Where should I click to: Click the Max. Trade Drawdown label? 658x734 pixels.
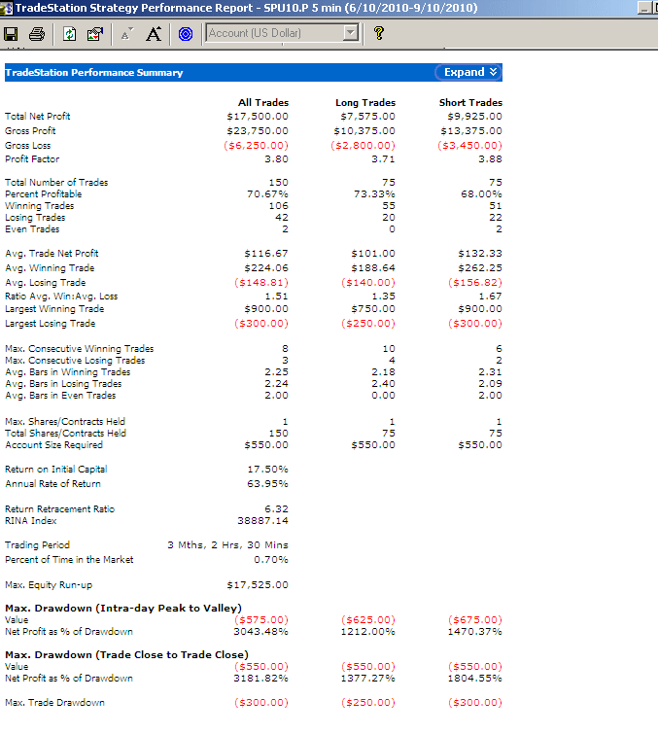tap(54, 703)
